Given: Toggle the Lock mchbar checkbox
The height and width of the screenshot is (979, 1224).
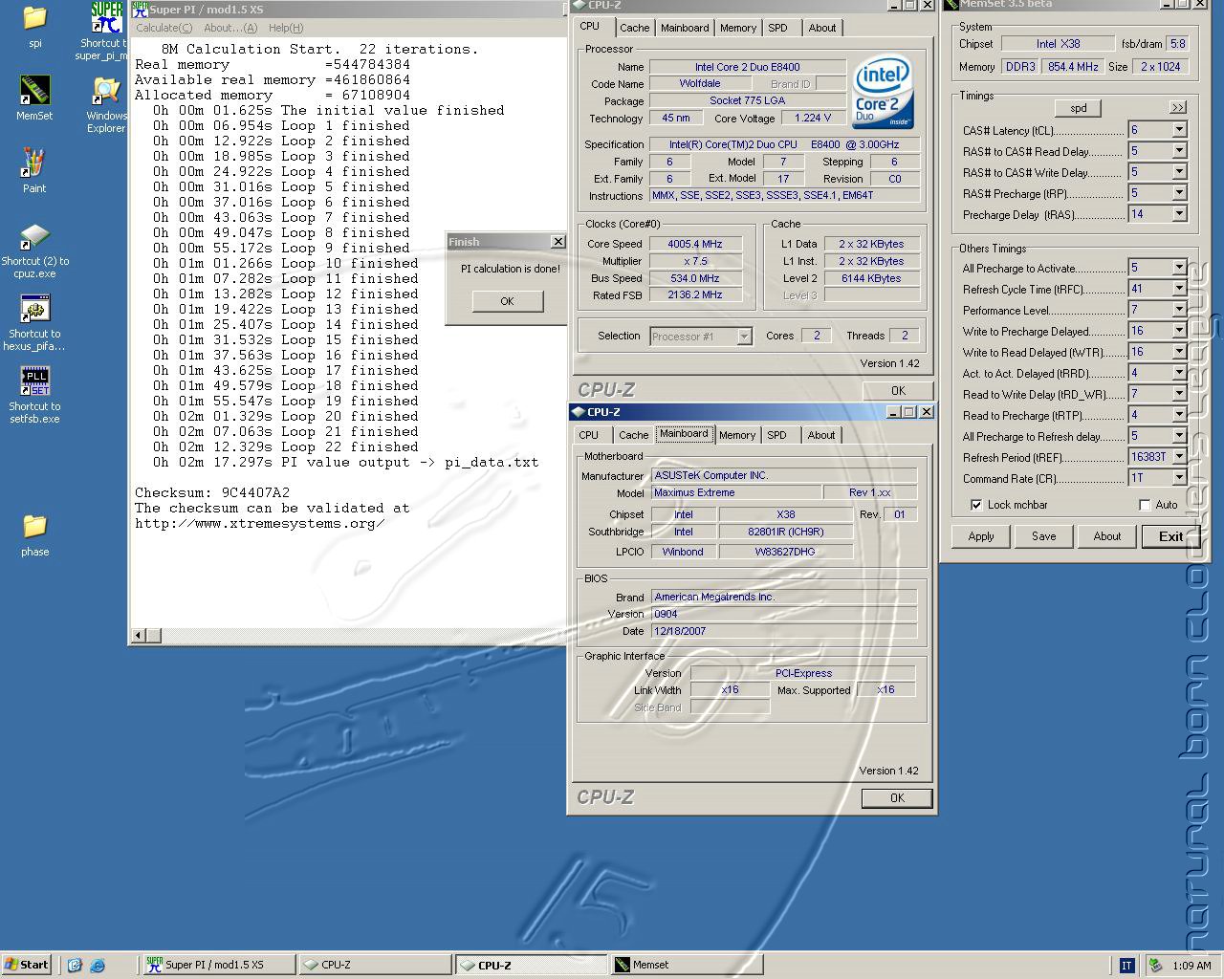Looking at the screenshot, I should (x=975, y=505).
